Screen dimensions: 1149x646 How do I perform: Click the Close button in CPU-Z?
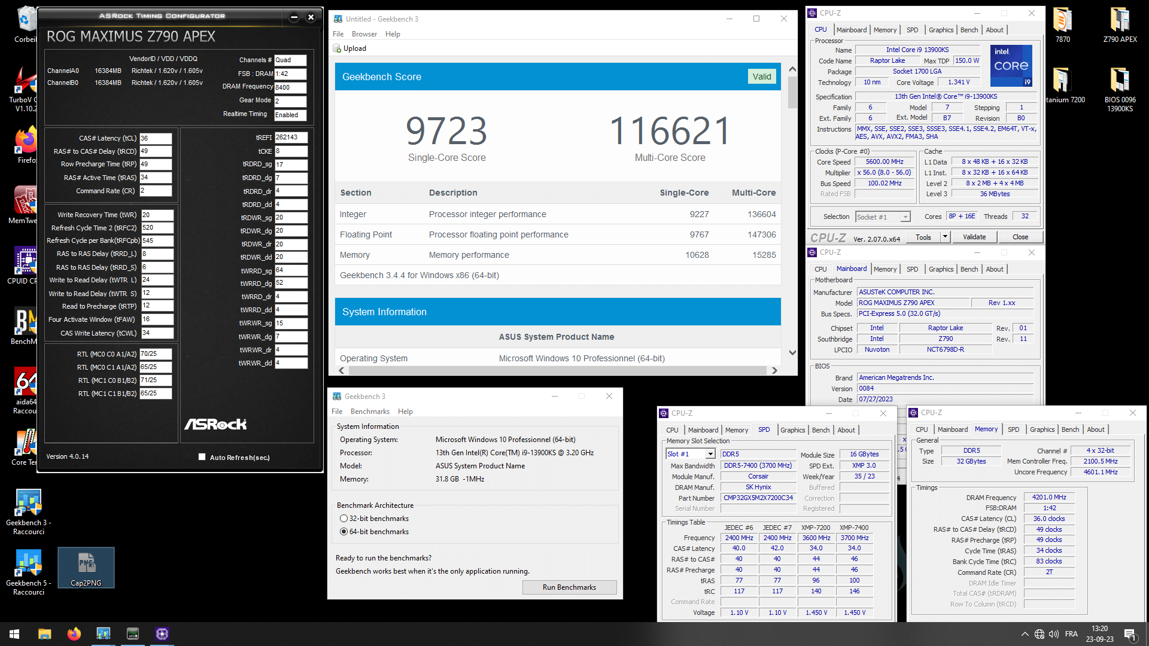(1020, 237)
